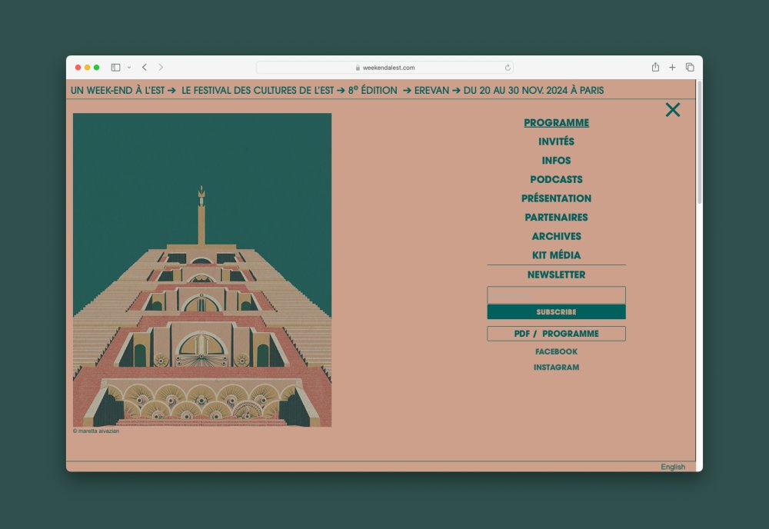This screenshot has height=529, width=769.
Task: Click the newsletter email input field
Action: click(x=556, y=295)
